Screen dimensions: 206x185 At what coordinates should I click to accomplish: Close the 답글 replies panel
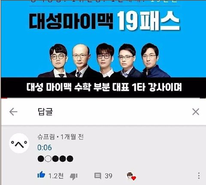pyautogui.click(x=196, y=112)
